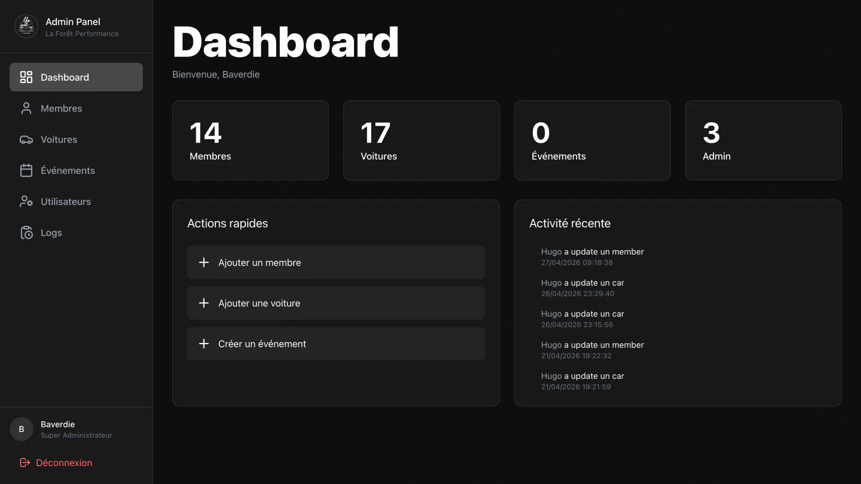Click the Activité récente heading
Screen dimensions: 861x484
pyautogui.click(x=570, y=223)
